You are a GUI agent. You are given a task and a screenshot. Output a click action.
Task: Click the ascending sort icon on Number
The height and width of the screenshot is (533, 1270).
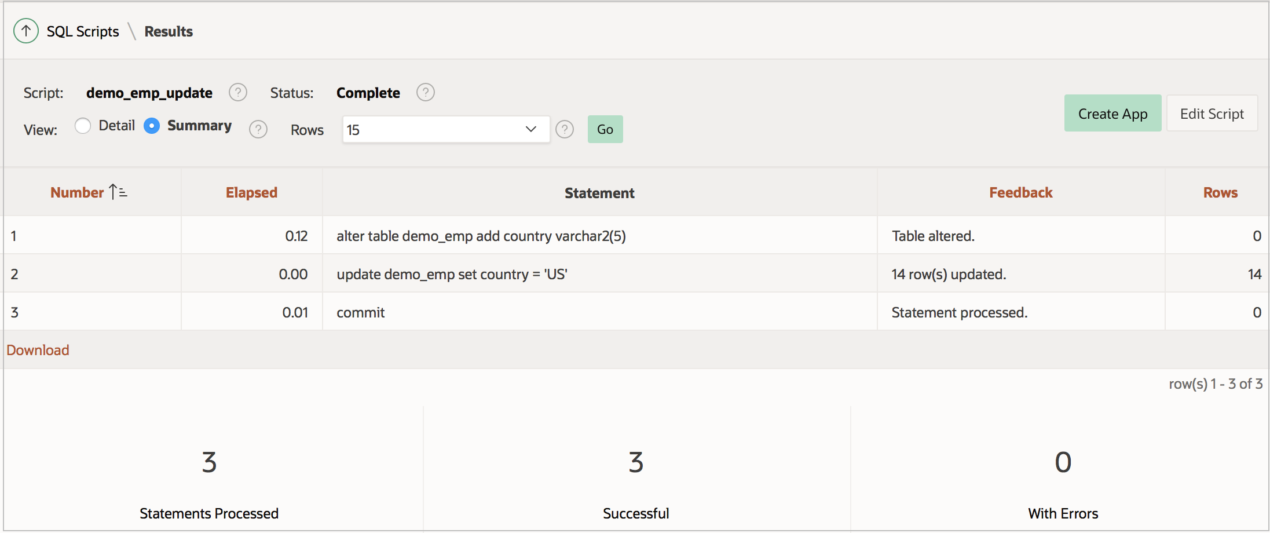point(118,192)
